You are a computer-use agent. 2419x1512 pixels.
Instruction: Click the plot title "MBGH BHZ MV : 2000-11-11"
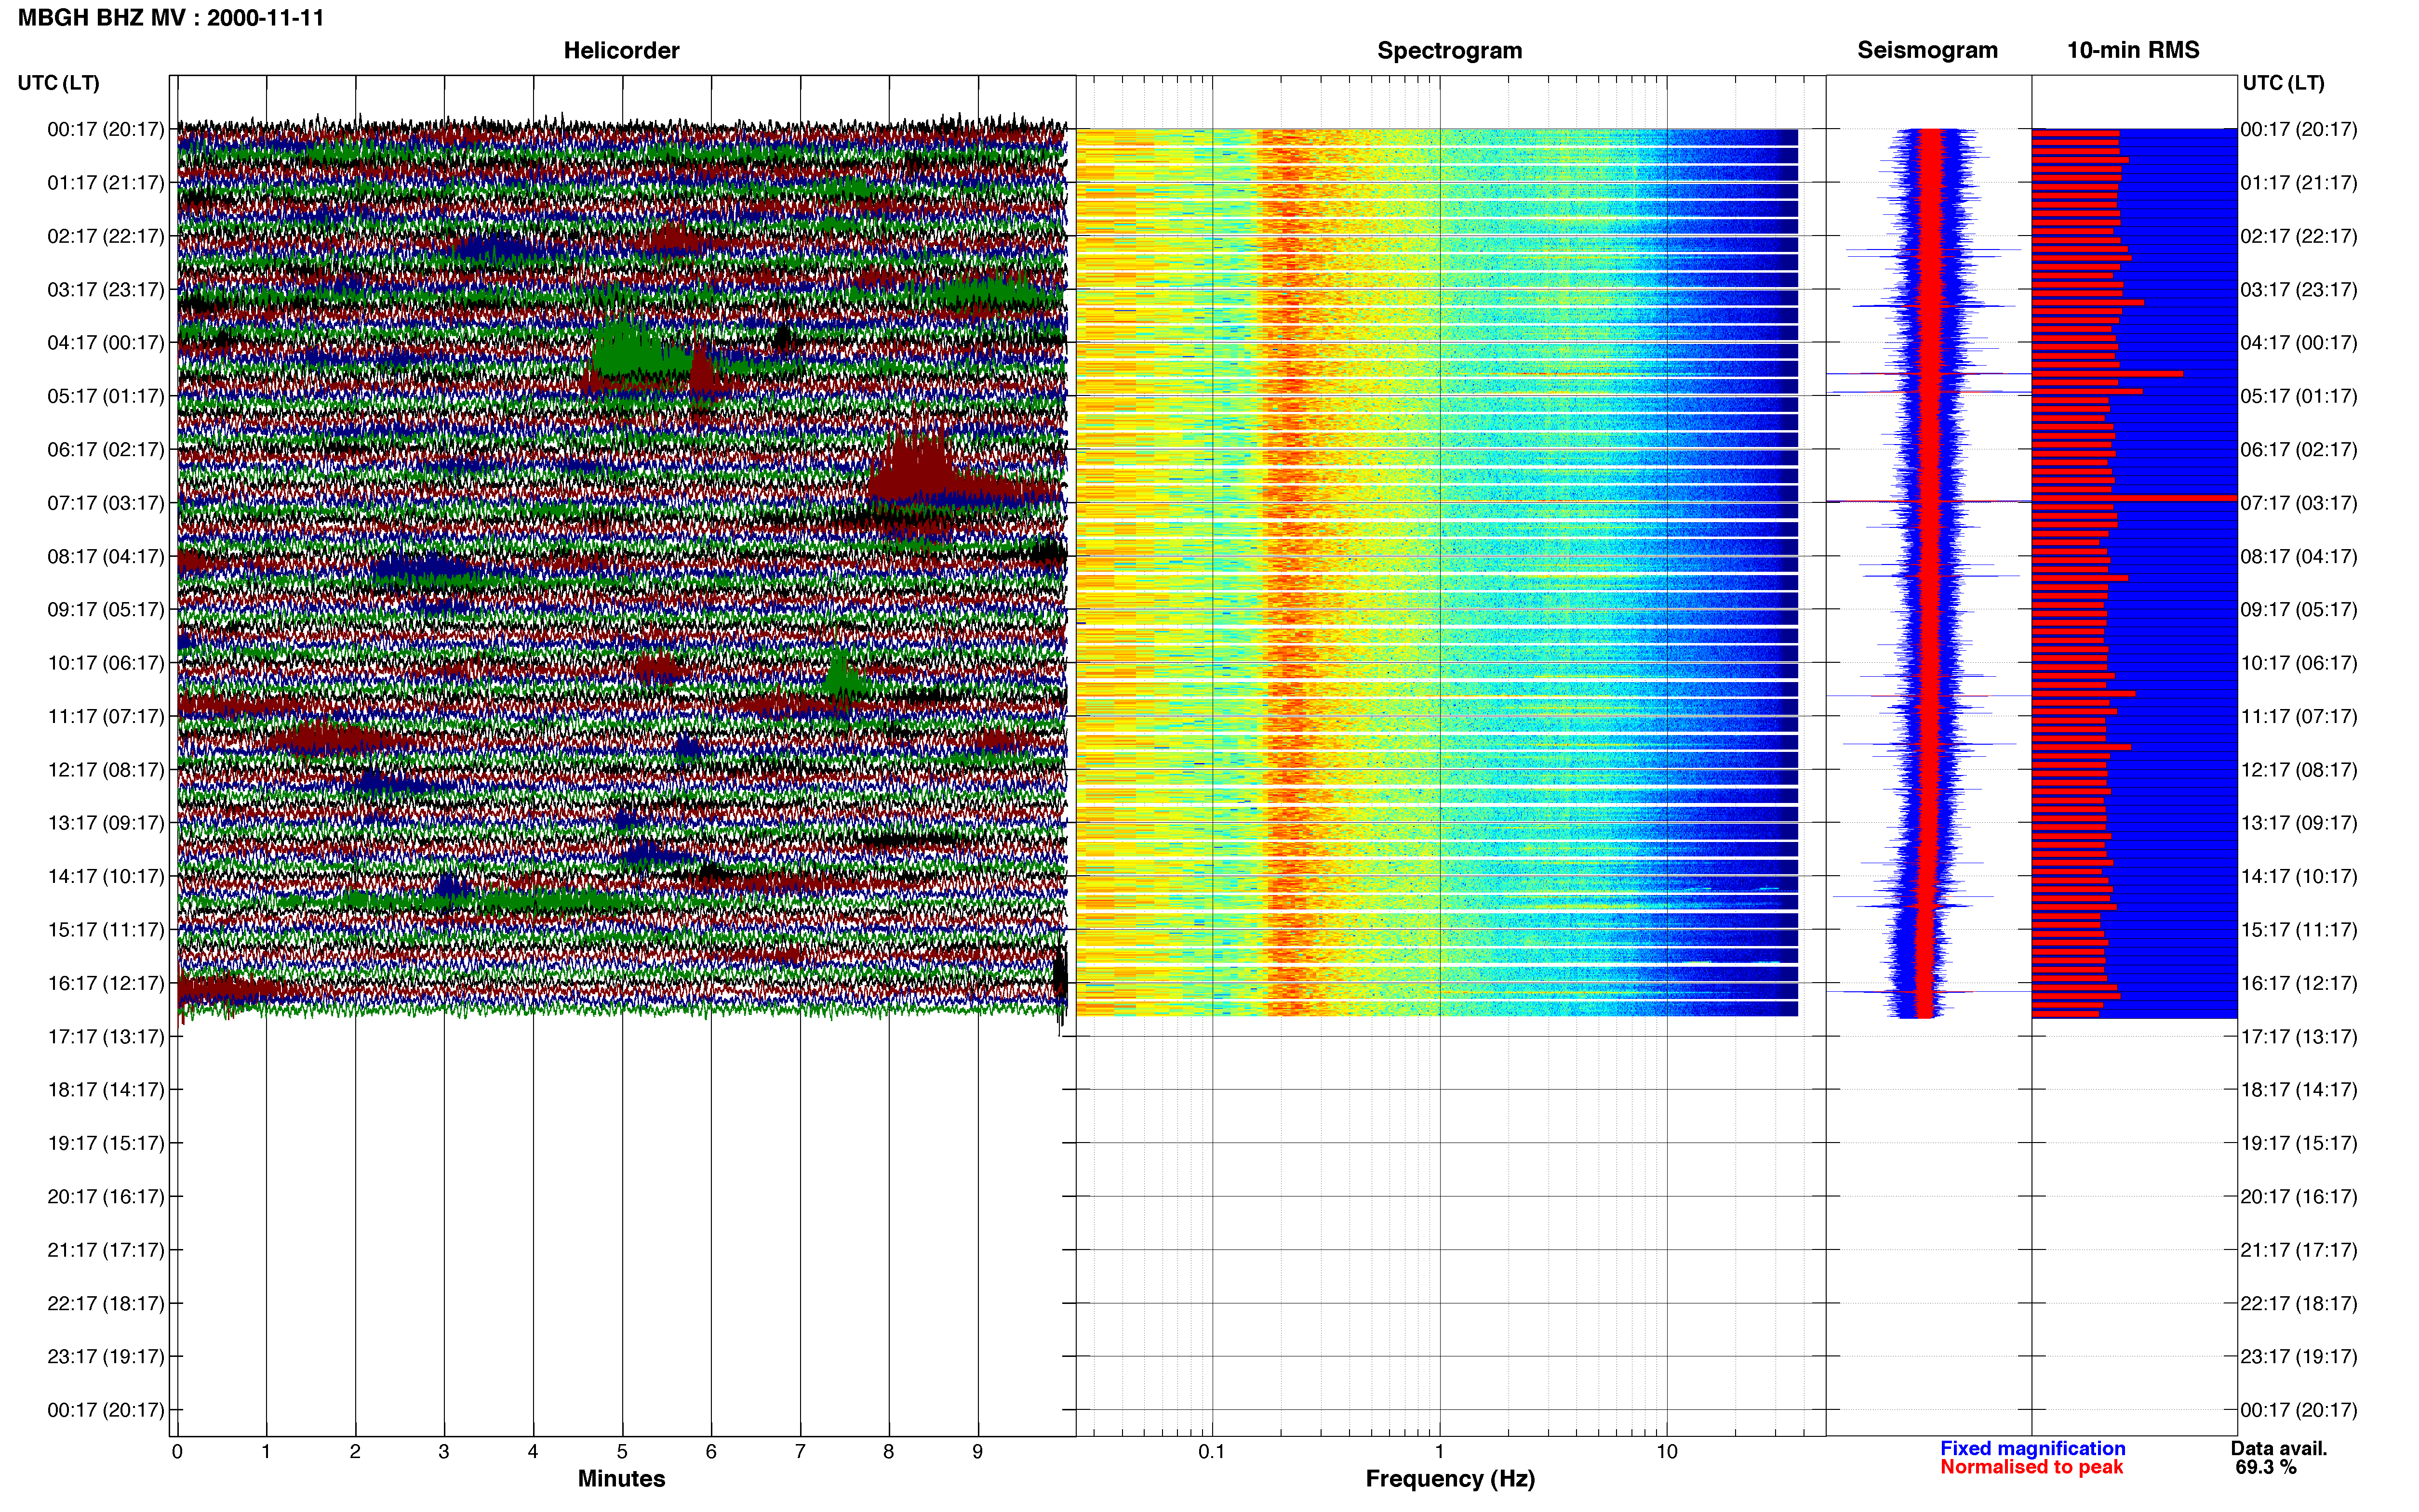[171, 18]
